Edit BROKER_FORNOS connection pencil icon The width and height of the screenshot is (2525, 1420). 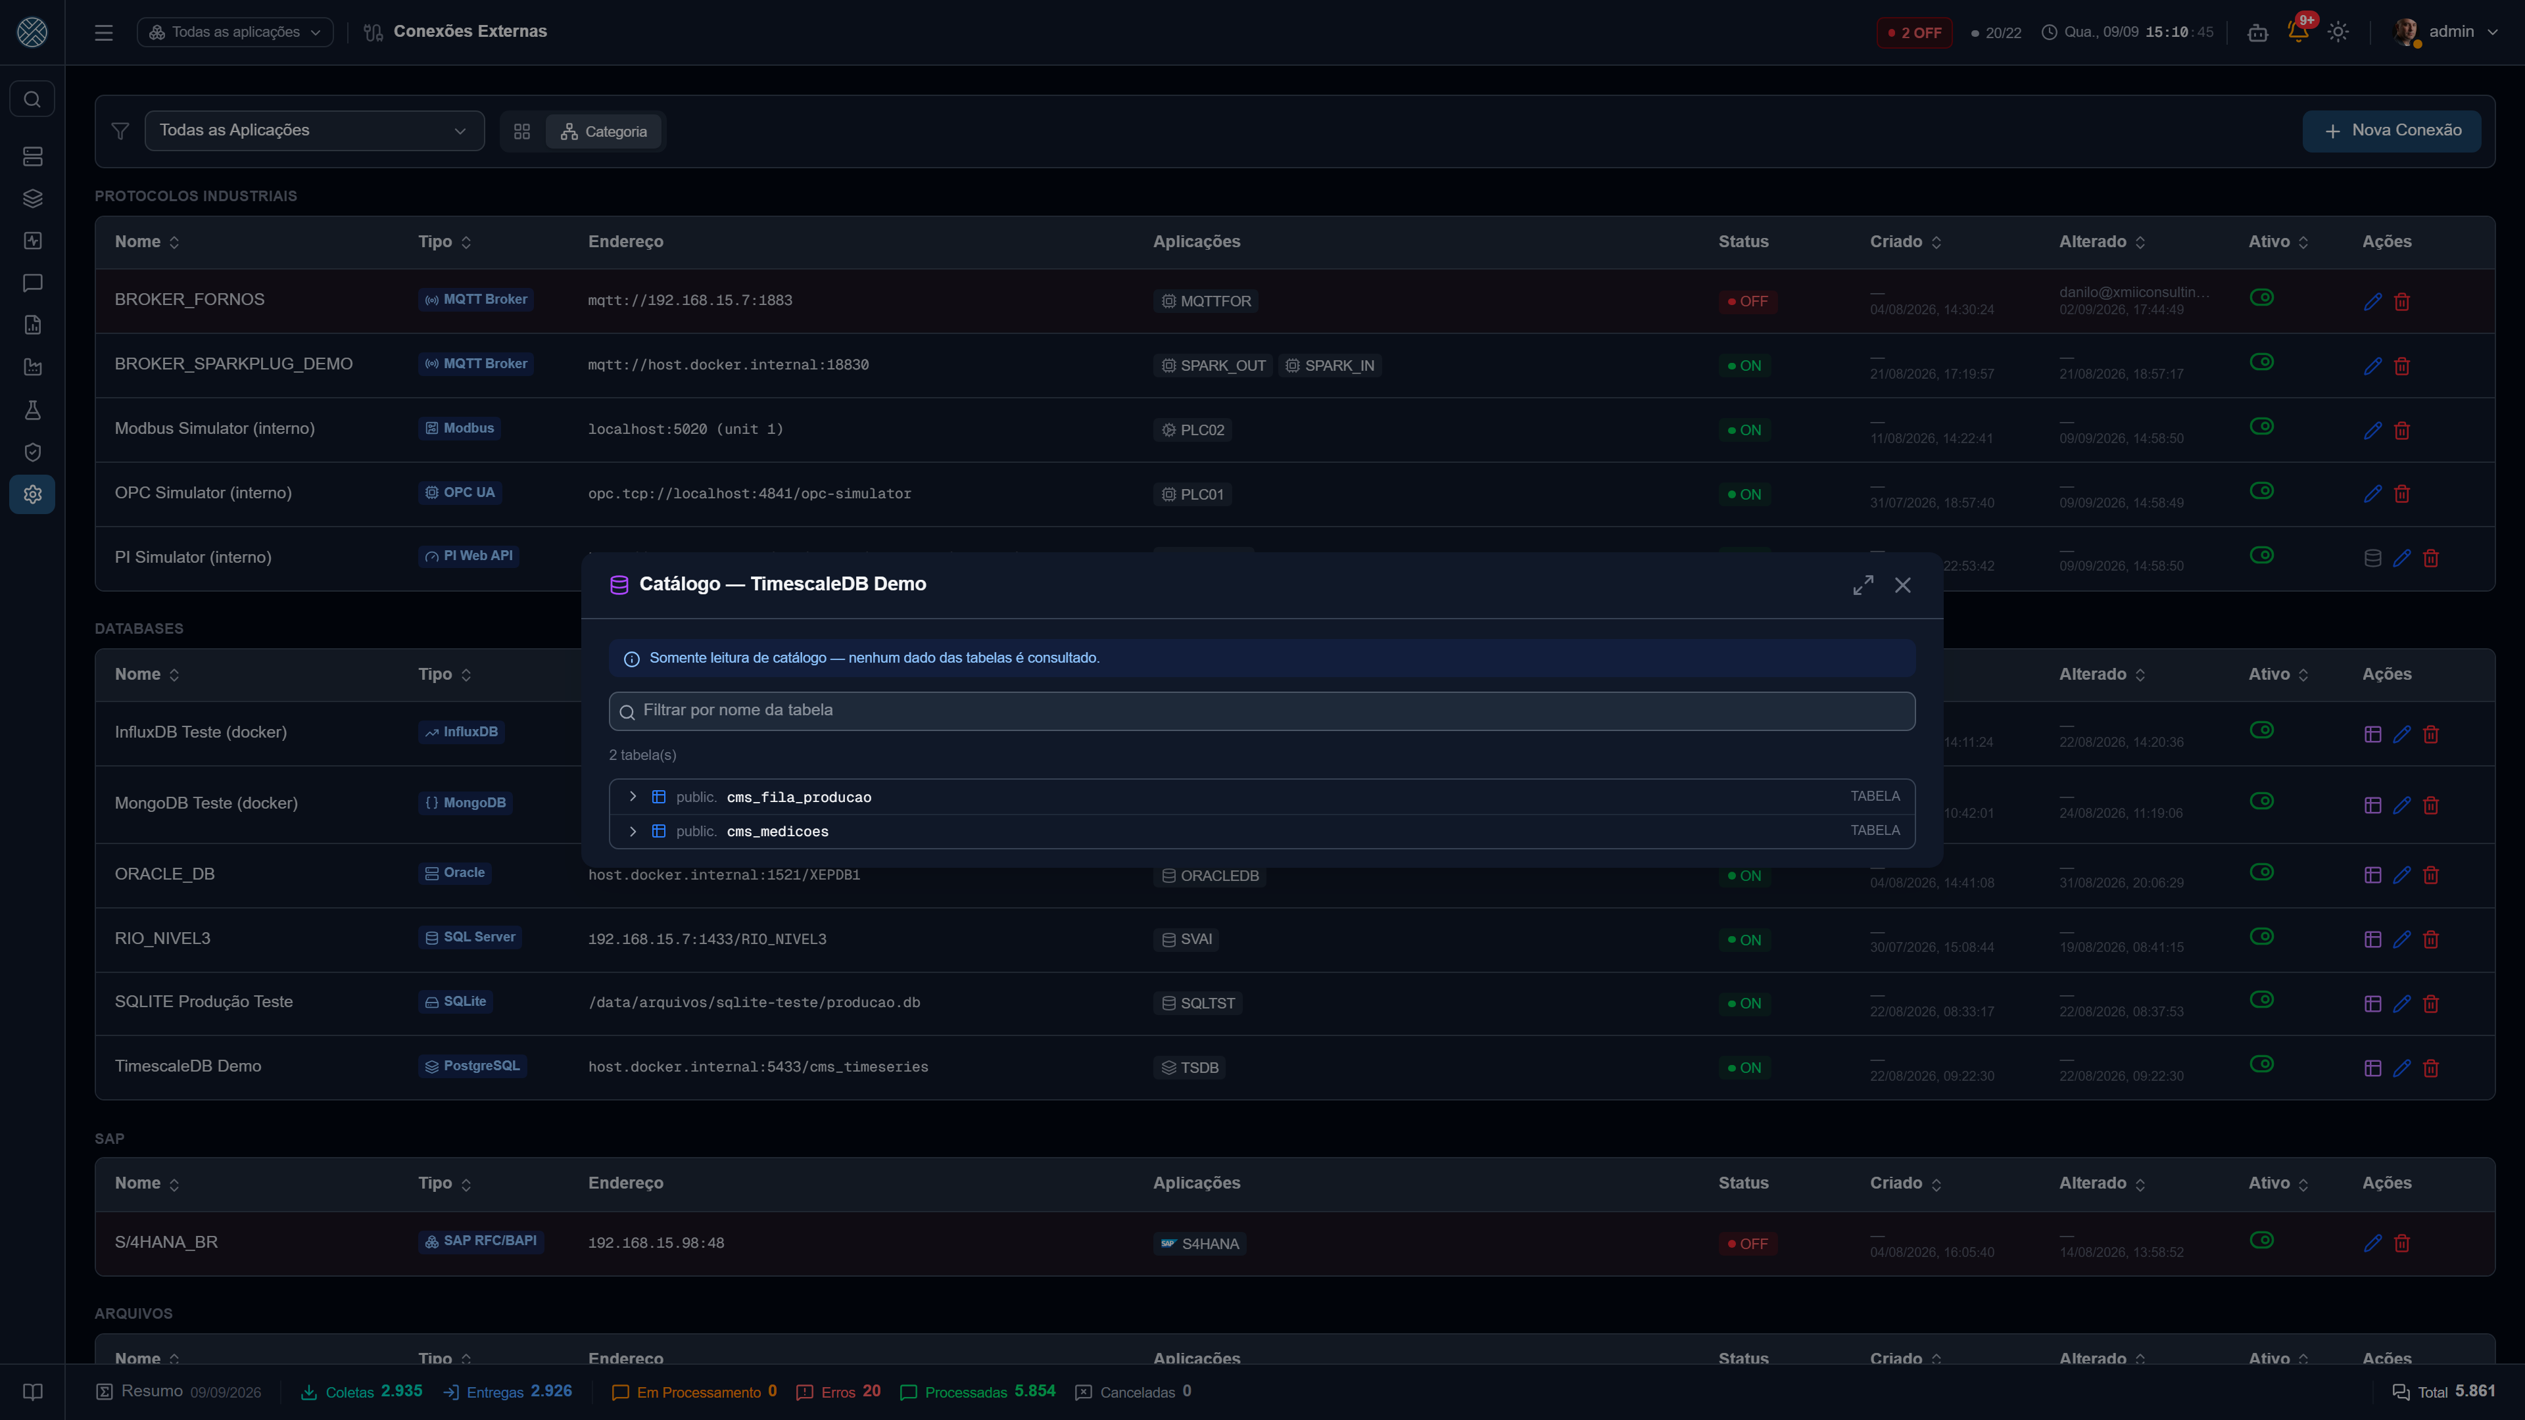click(2372, 302)
